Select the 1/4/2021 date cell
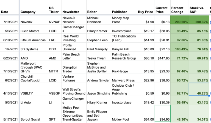The height and width of the screenshot is (123, 211). 10,49
